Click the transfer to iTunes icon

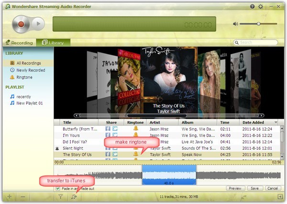tap(74, 196)
